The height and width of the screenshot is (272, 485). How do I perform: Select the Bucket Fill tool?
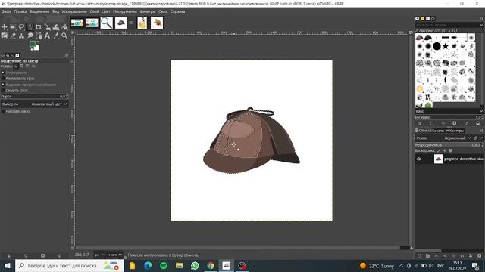click(64, 27)
